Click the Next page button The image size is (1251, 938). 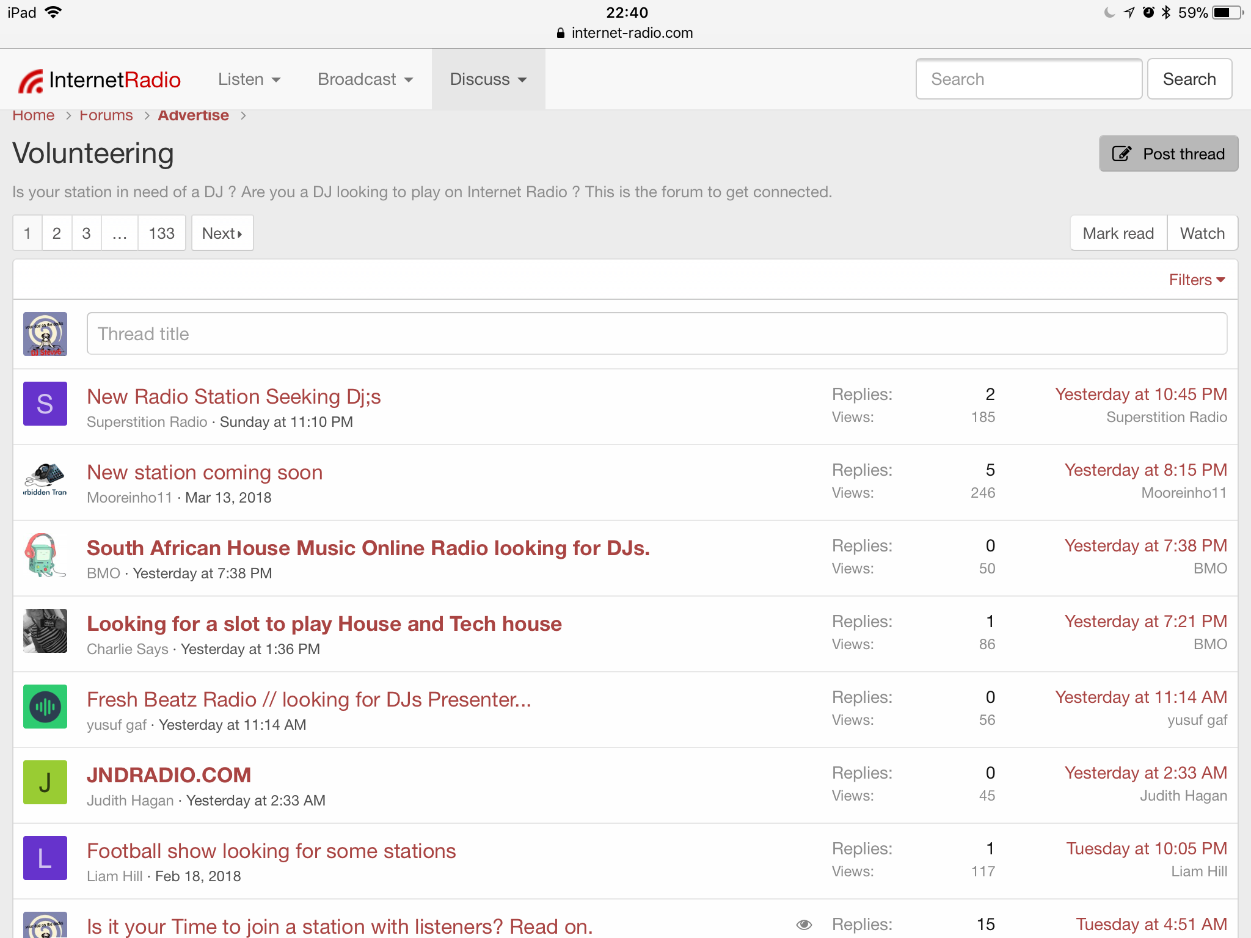point(222,233)
